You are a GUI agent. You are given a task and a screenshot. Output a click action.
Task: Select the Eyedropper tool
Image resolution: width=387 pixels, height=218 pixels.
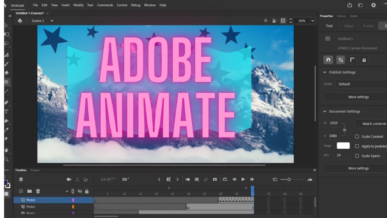tap(6, 130)
